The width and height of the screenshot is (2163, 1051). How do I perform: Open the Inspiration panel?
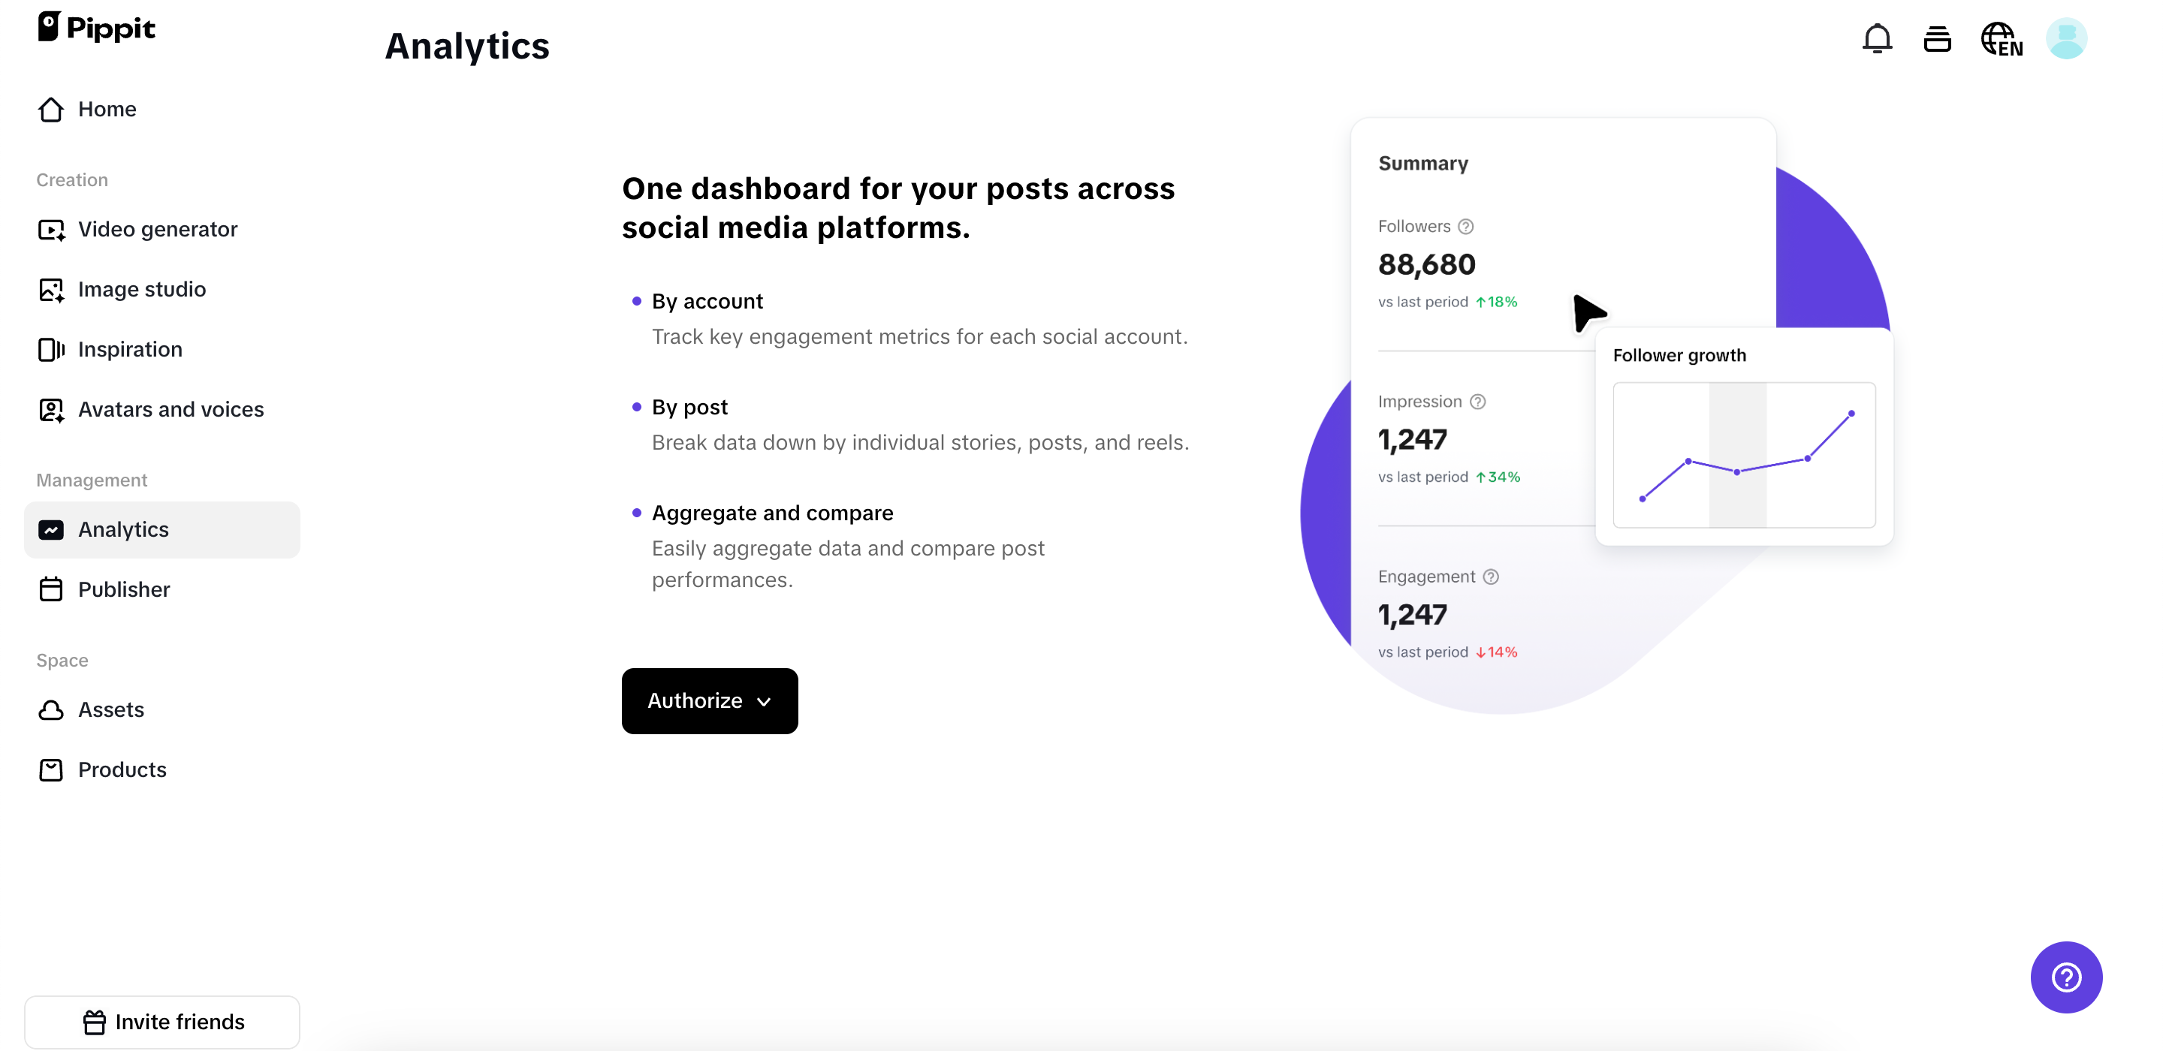pyautogui.click(x=130, y=349)
